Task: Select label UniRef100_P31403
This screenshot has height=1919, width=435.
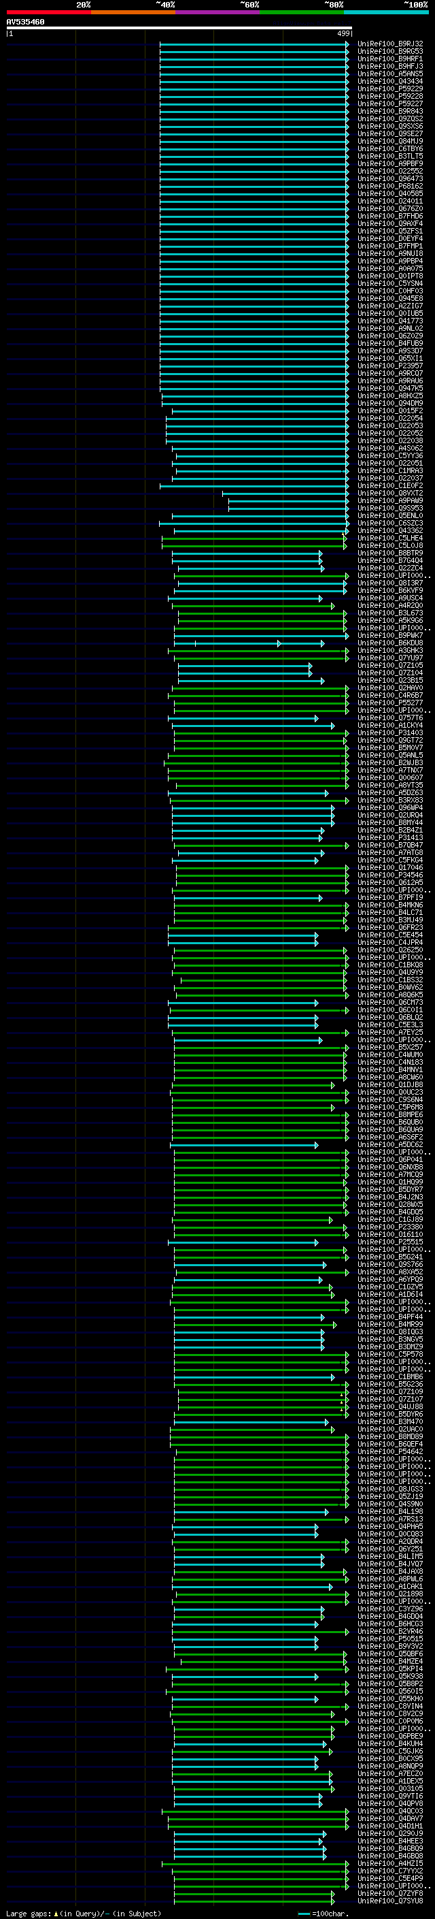Action: coord(390,733)
